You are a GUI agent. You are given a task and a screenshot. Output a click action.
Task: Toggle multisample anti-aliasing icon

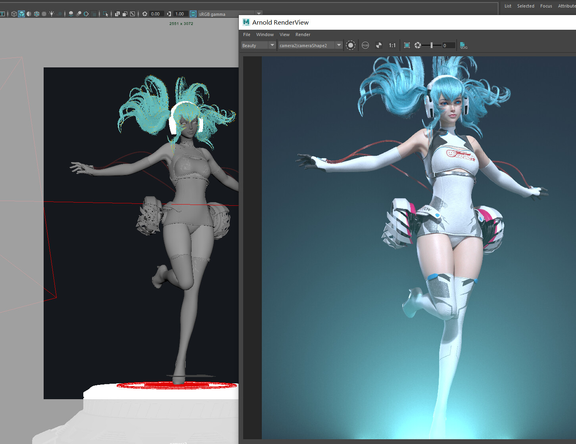86,14
